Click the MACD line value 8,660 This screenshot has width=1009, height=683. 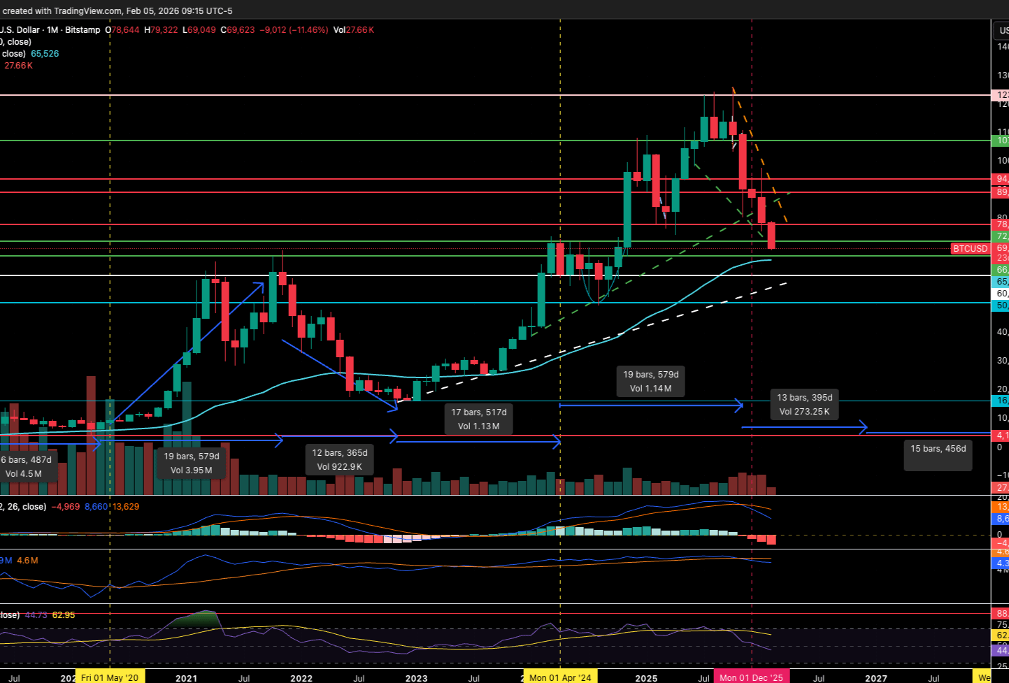click(97, 507)
